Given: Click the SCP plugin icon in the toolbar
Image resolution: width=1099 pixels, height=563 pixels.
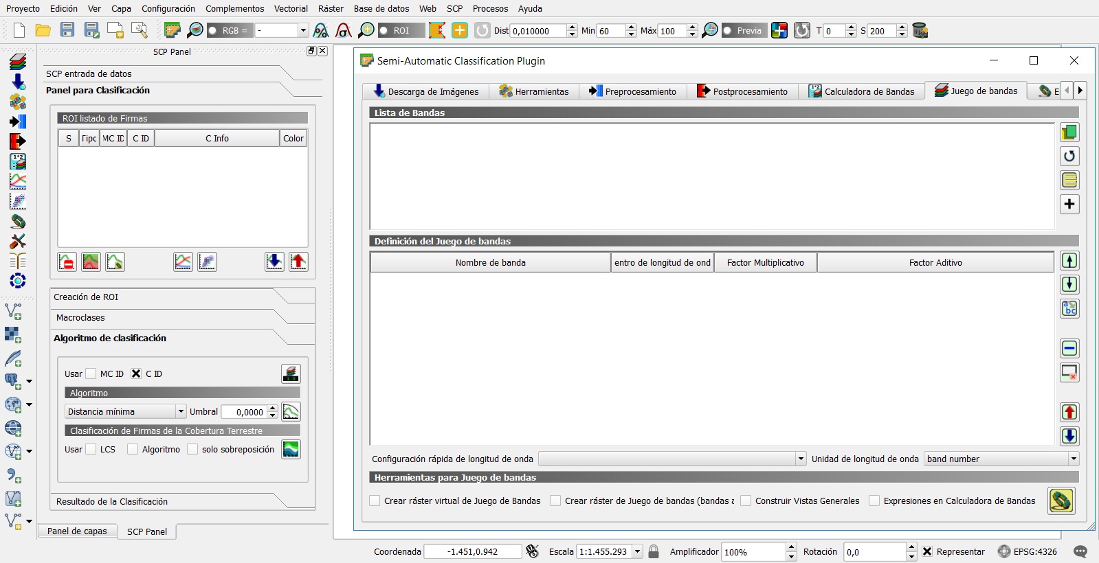Looking at the screenshot, I should click(x=172, y=30).
